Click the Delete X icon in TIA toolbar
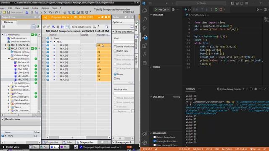 click(45, 12)
